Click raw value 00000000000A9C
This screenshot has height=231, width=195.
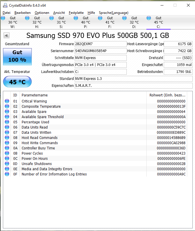click(x=171, y=174)
